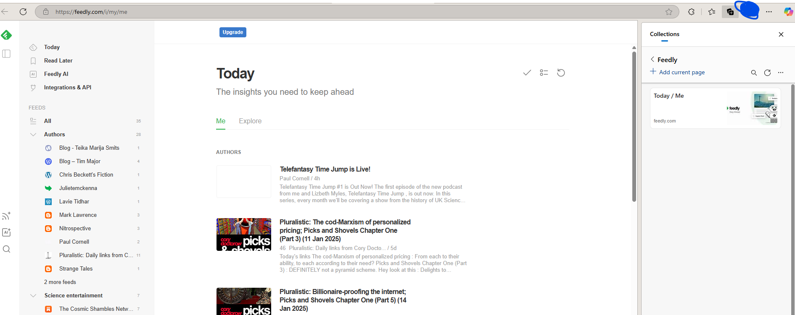The width and height of the screenshot is (795, 315).
Task: Open article Telefantasy Time Jump is Live!
Action: click(x=325, y=169)
